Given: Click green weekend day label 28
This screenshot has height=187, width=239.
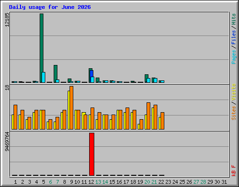Looking at the screenshot, I should [x=203, y=182].
